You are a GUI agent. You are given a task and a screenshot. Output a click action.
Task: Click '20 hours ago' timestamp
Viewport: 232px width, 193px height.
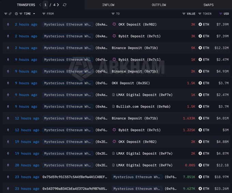click(x=27, y=165)
